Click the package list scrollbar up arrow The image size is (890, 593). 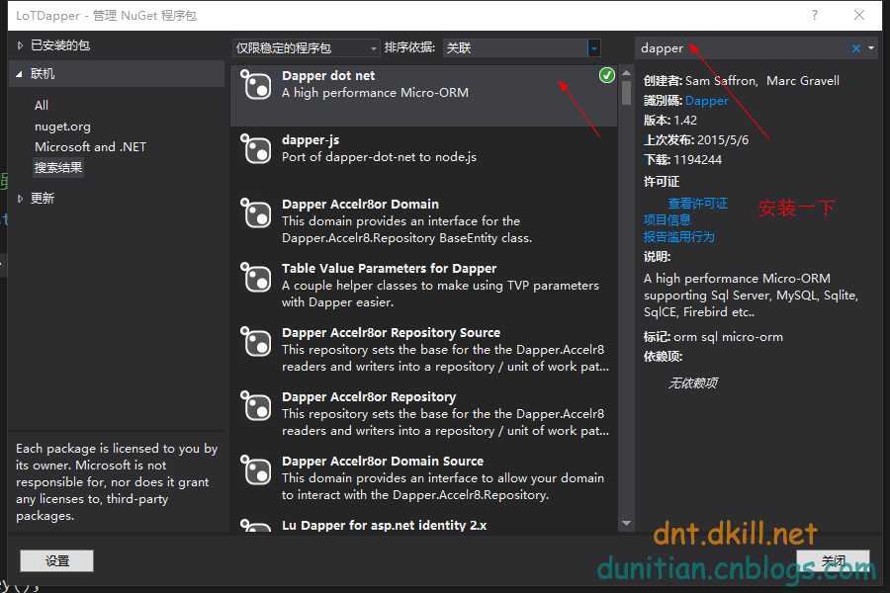click(626, 73)
